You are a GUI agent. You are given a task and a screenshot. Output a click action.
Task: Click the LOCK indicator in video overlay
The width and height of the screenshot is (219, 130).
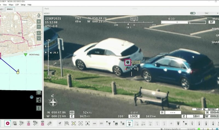coord(134,116)
